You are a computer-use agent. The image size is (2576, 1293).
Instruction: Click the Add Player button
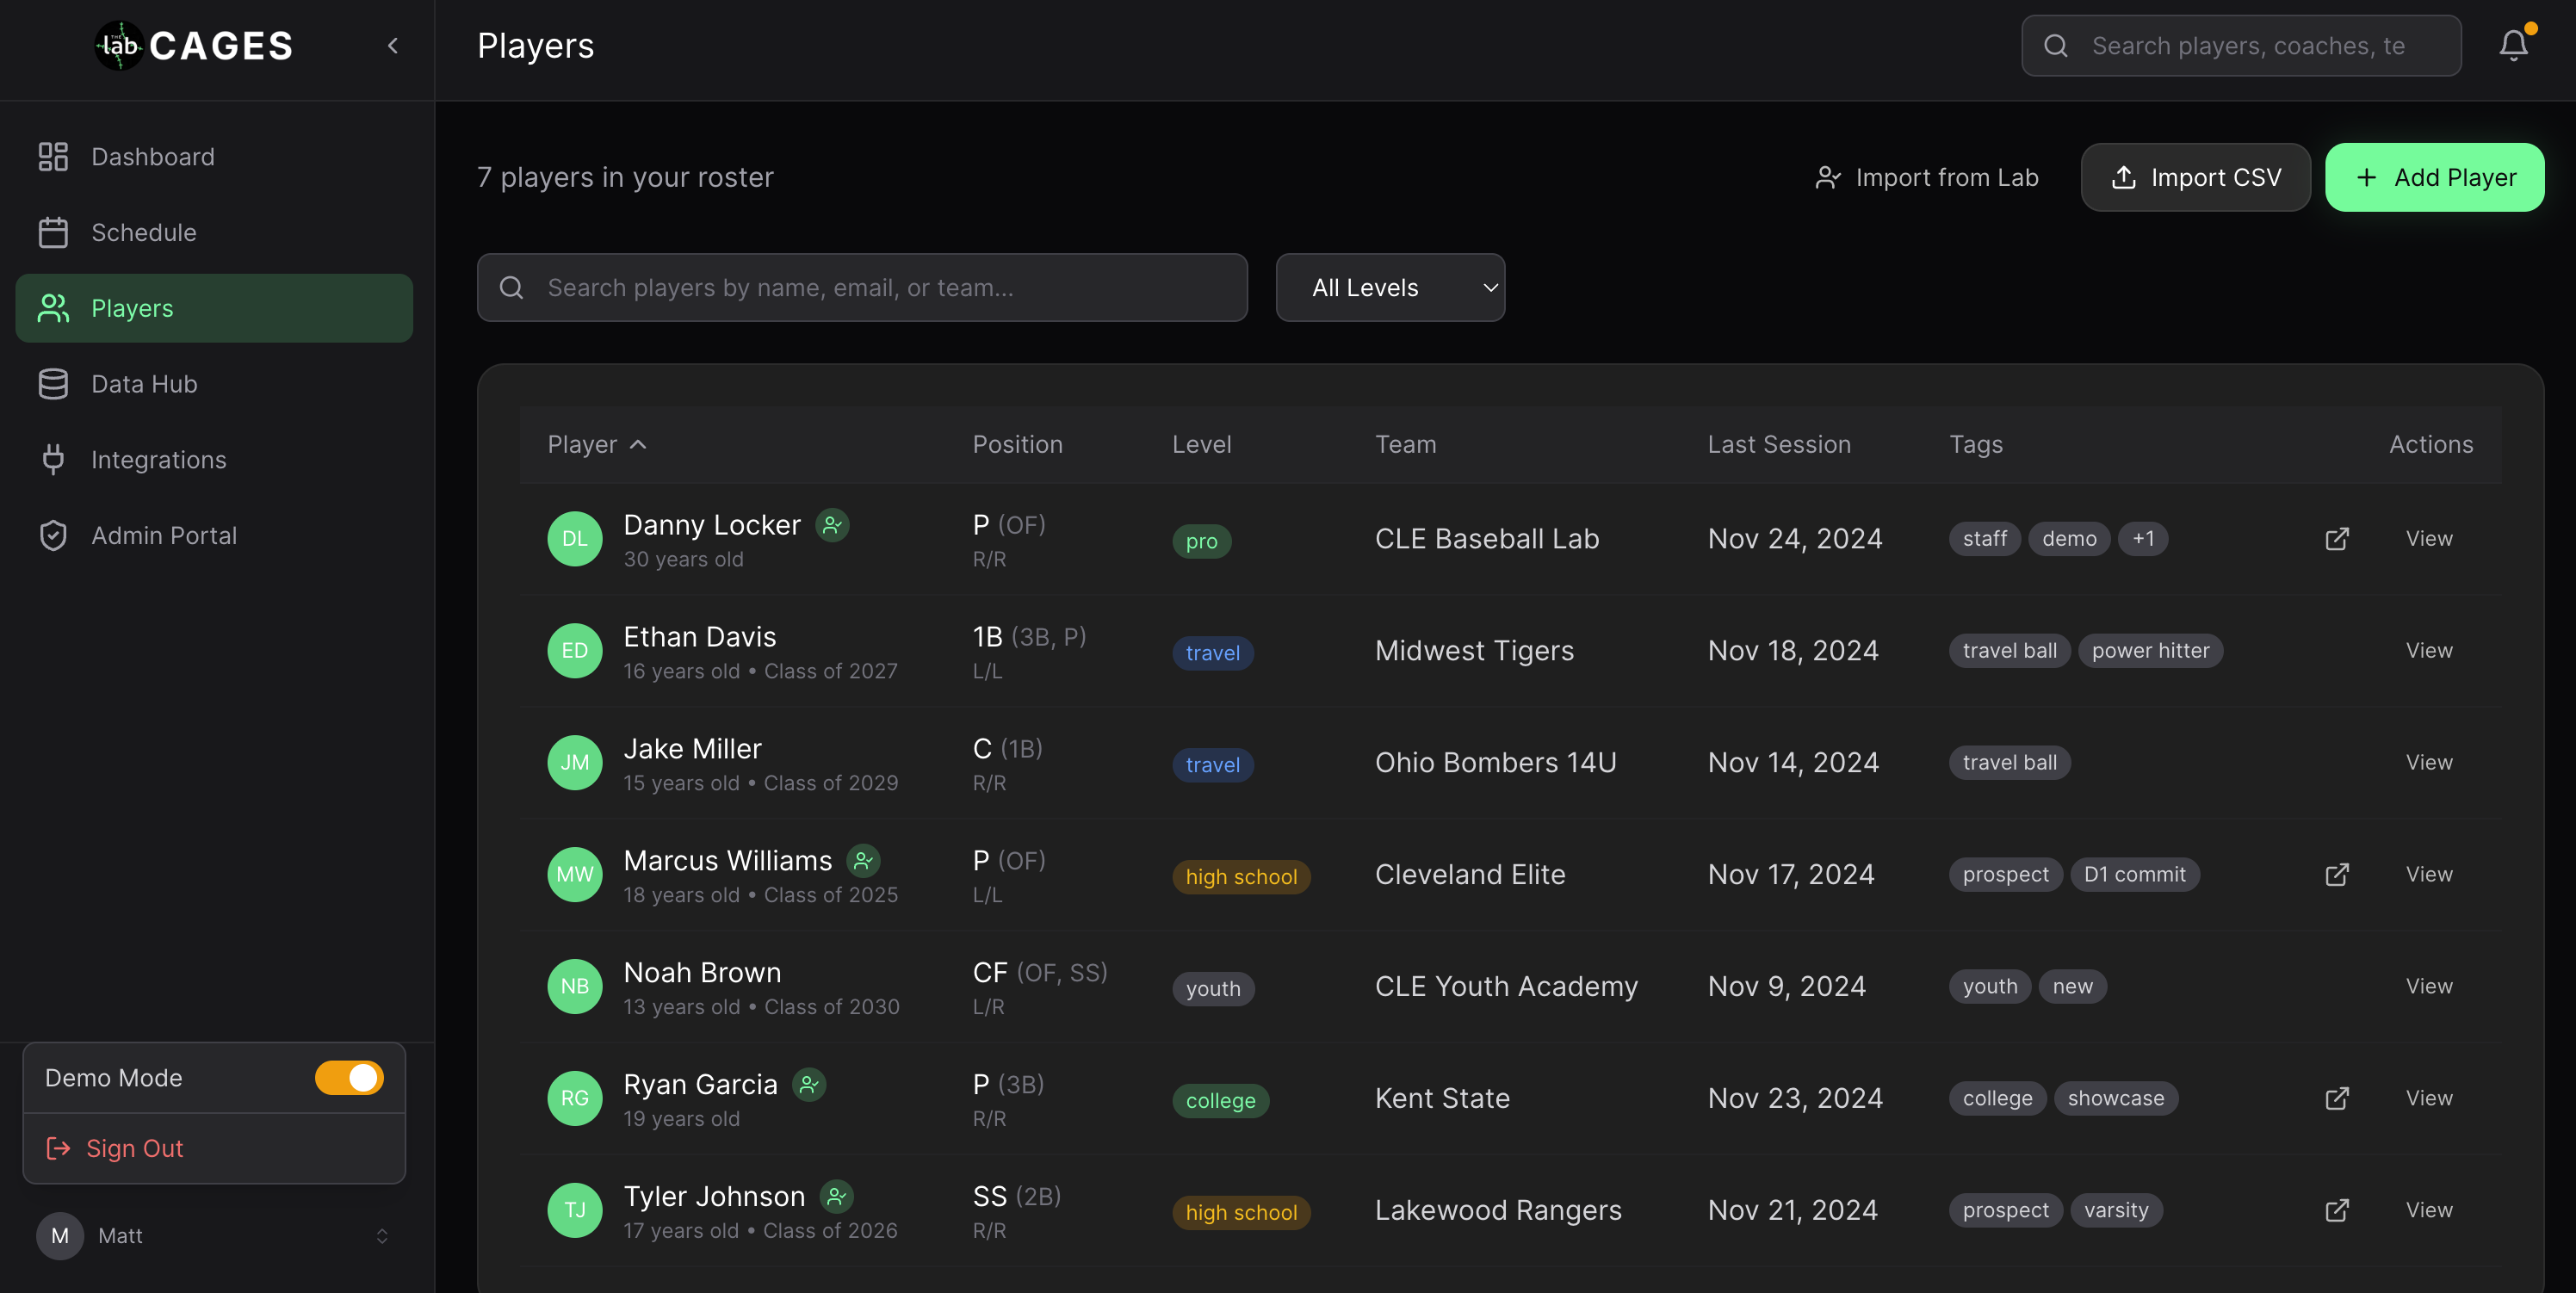2434,177
